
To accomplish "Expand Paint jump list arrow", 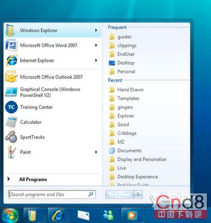I will [x=96, y=152].
